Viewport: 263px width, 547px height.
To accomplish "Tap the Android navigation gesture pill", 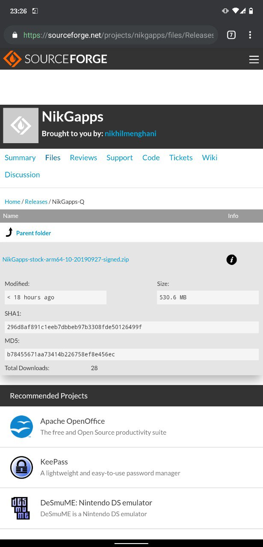I will point(131,543).
